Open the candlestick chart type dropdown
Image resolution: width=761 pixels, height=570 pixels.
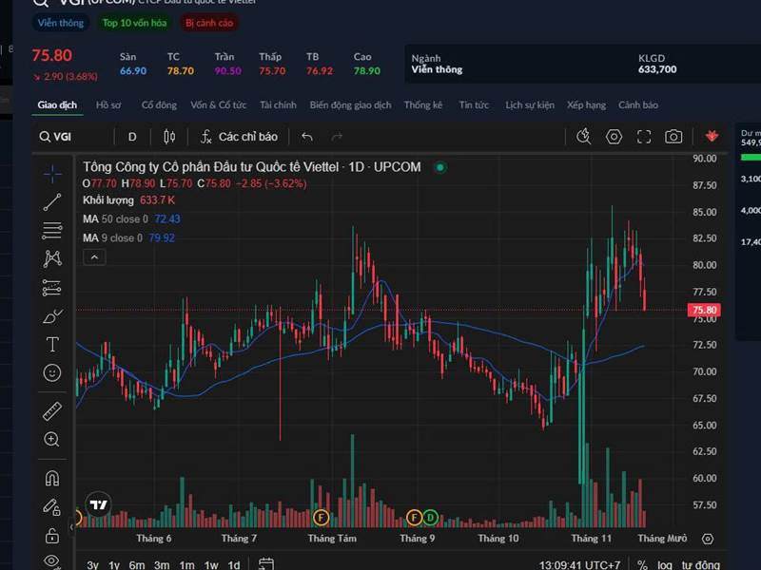[169, 137]
